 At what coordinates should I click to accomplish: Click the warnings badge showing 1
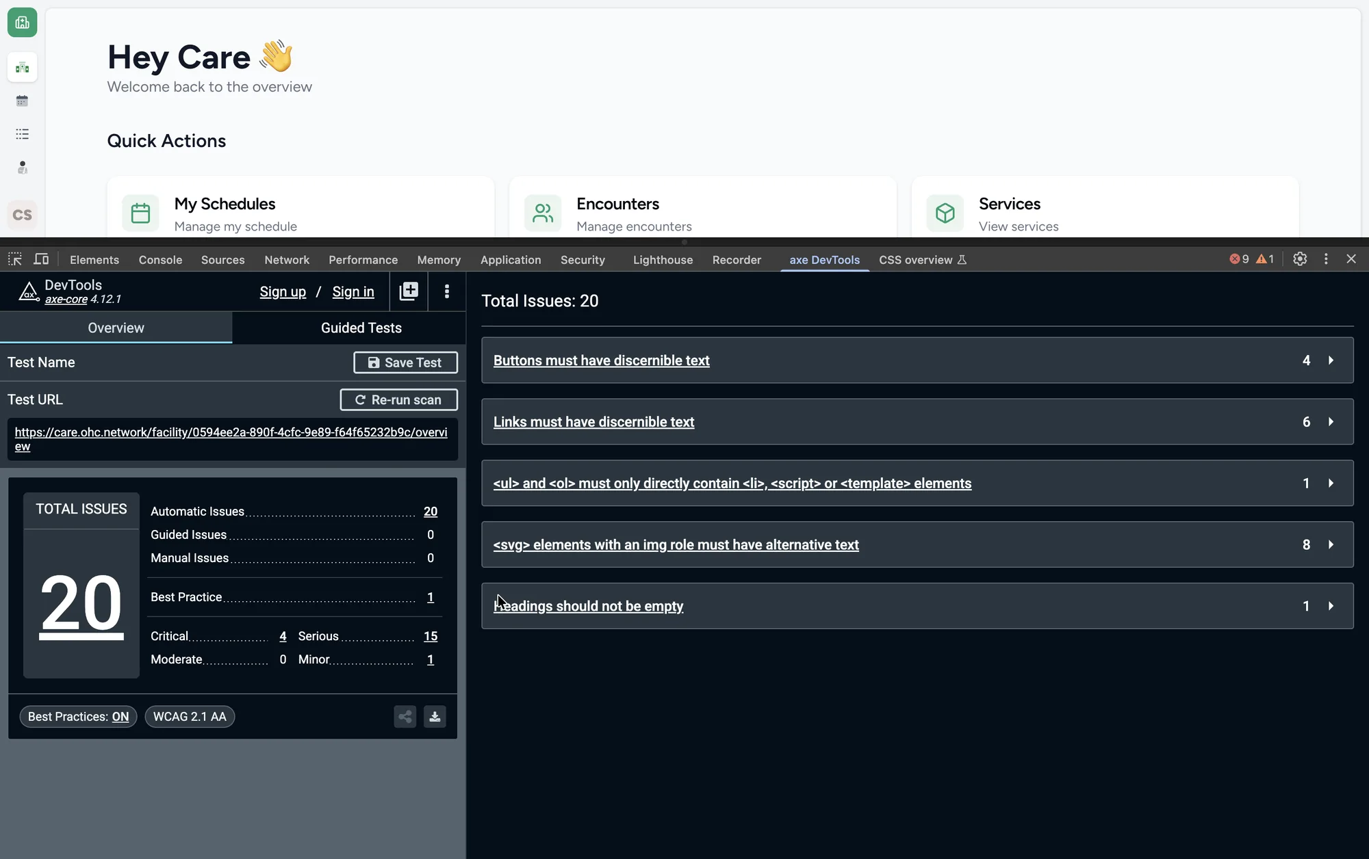coord(1265,259)
